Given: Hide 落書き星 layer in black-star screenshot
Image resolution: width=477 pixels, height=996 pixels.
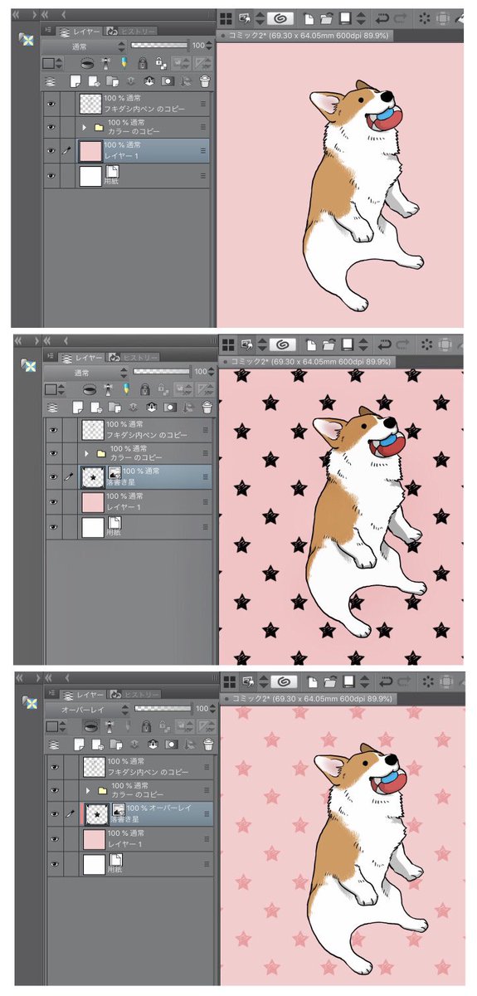Looking at the screenshot, I should point(51,476).
